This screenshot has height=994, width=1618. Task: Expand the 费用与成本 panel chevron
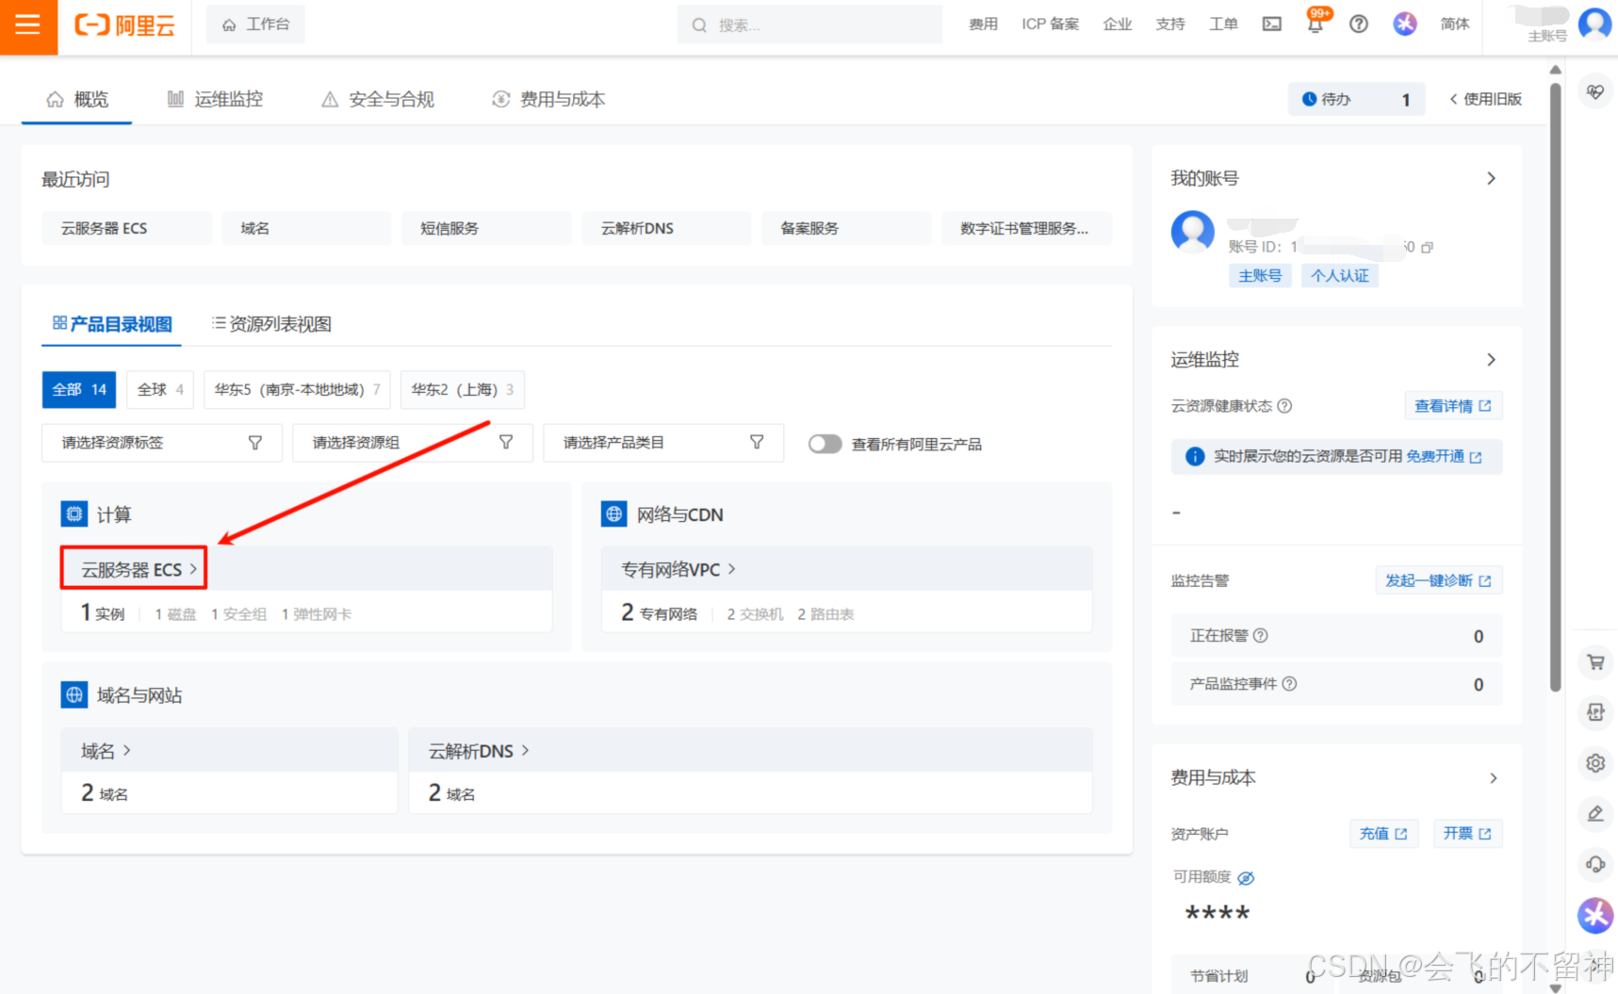pos(1494,778)
